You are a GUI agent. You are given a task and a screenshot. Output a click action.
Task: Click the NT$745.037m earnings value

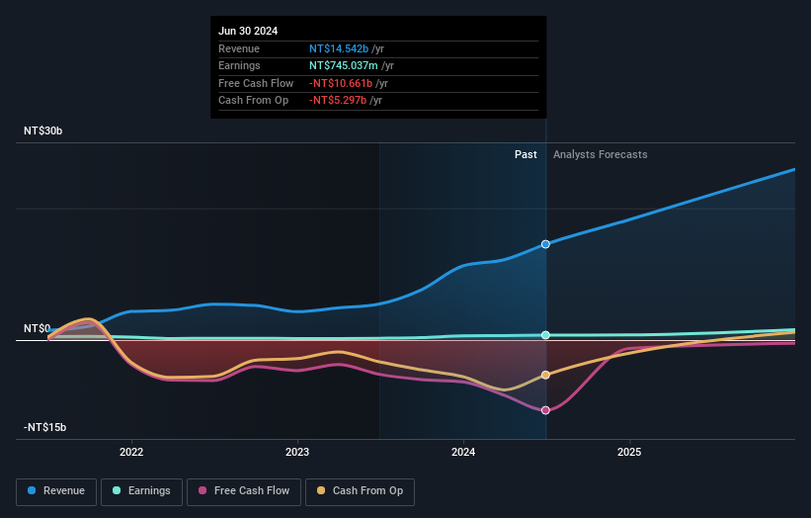coord(344,65)
